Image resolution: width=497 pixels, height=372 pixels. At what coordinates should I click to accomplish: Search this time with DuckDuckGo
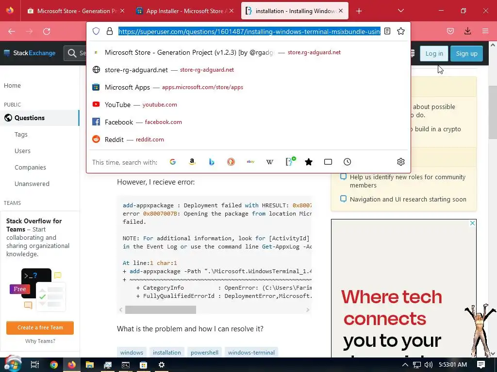(x=231, y=162)
